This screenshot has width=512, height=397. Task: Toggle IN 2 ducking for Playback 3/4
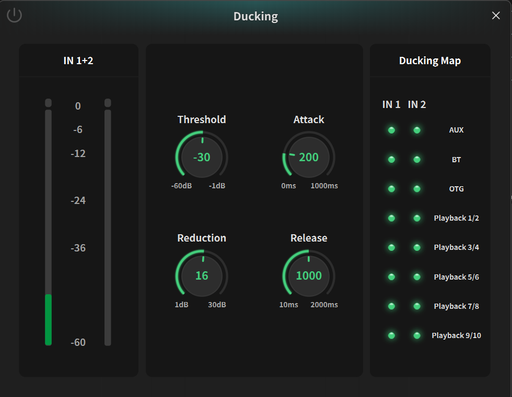pyautogui.click(x=417, y=247)
